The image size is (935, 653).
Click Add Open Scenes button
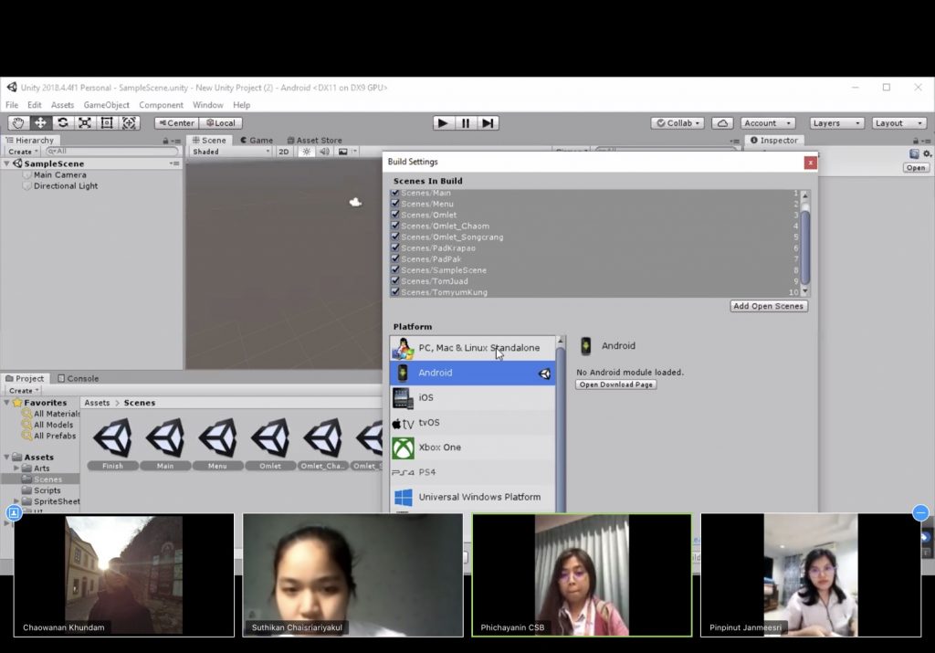pyautogui.click(x=769, y=306)
